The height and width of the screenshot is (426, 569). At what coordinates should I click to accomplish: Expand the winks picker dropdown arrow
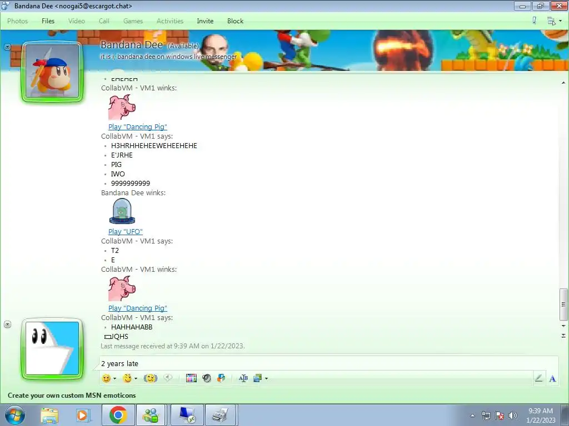pos(136,378)
